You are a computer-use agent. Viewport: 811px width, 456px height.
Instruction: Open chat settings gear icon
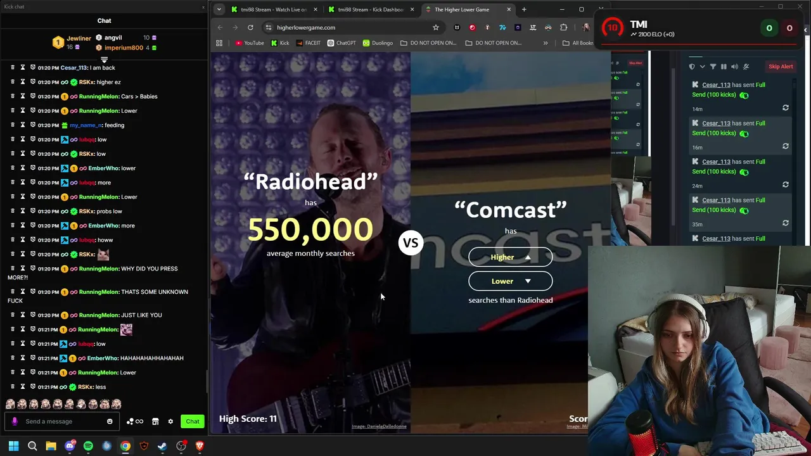click(170, 421)
